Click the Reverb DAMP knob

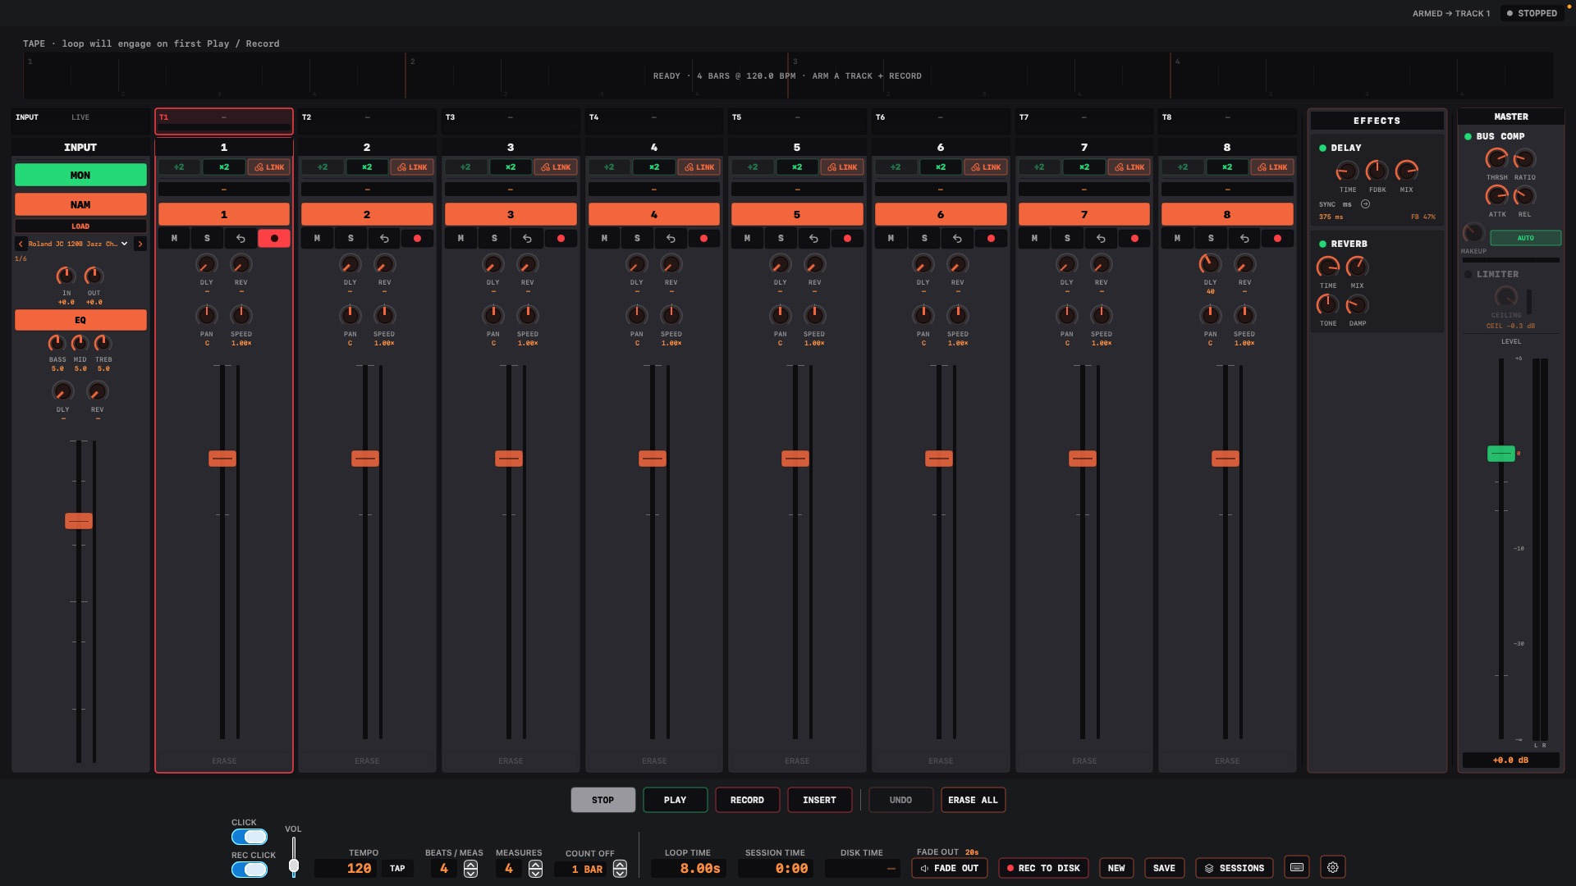[1357, 304]
